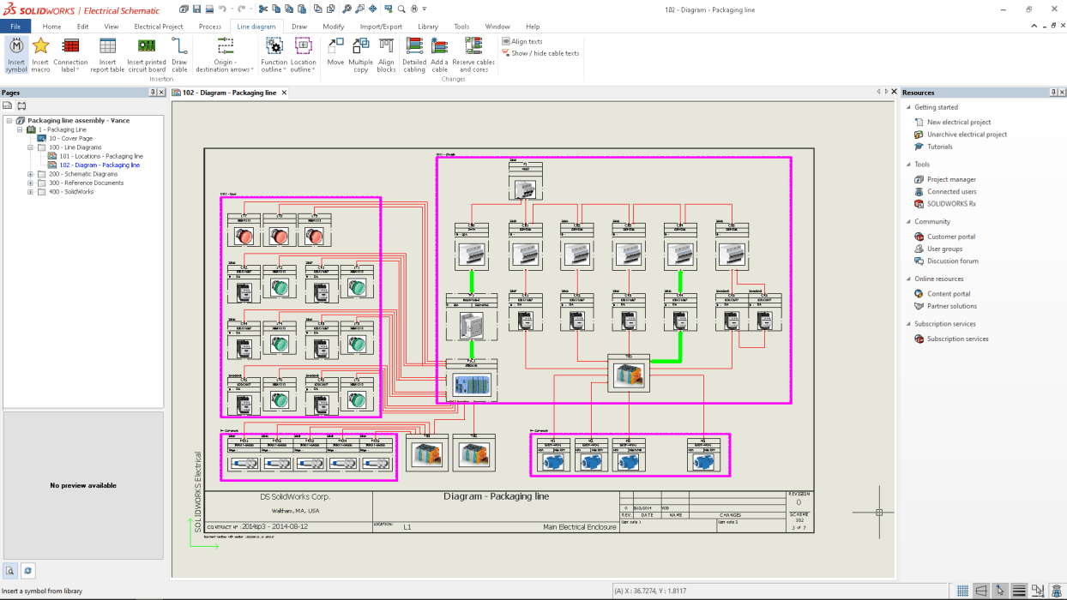Switch to the Electrical Project ribbon tab

(x=159, y=27)
